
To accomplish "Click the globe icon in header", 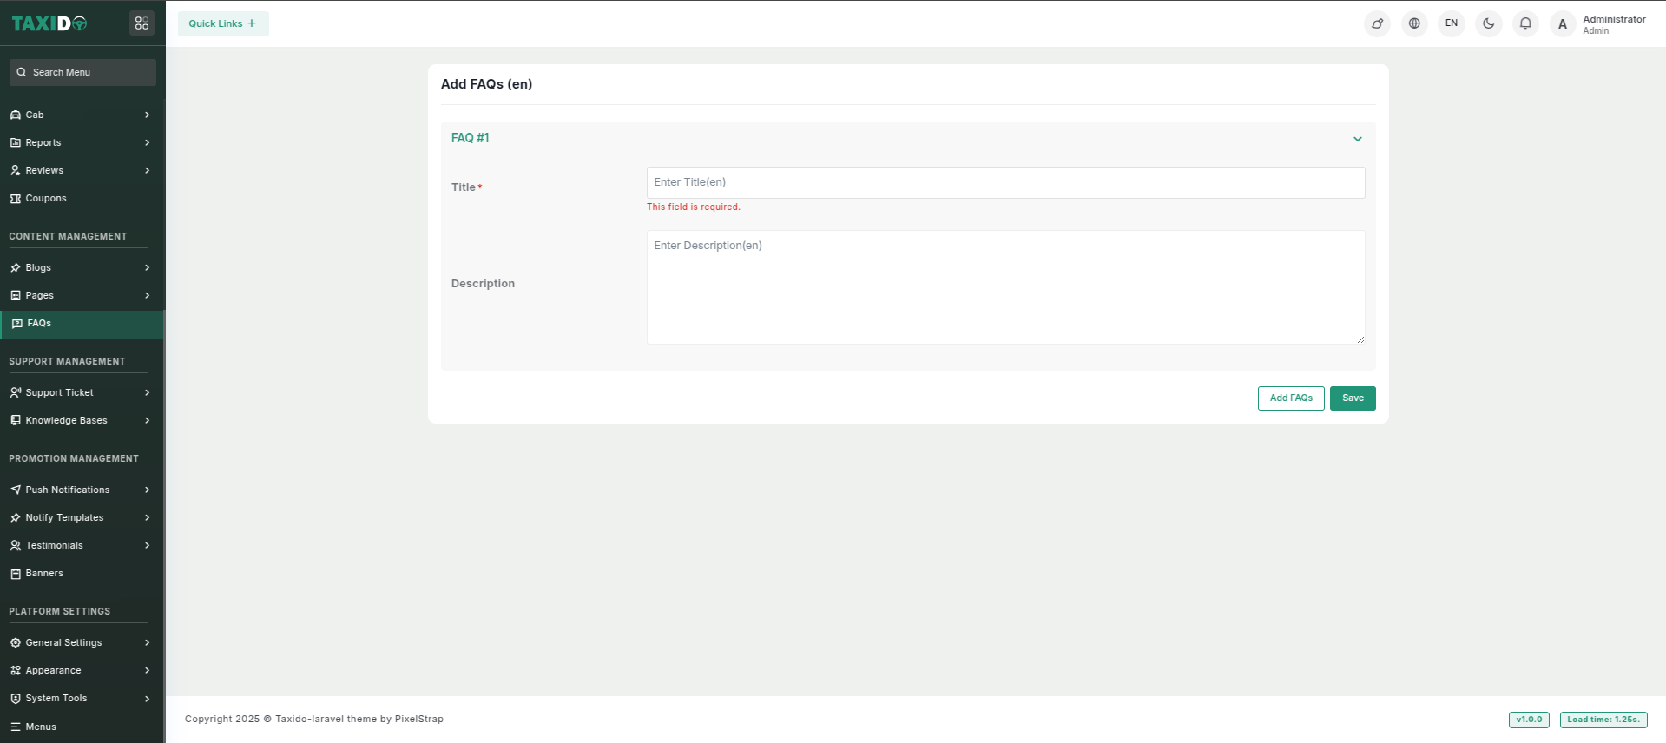I will coord(1414,23).
